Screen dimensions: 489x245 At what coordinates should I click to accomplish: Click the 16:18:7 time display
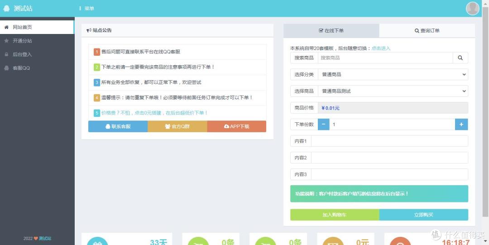(456, 243)
